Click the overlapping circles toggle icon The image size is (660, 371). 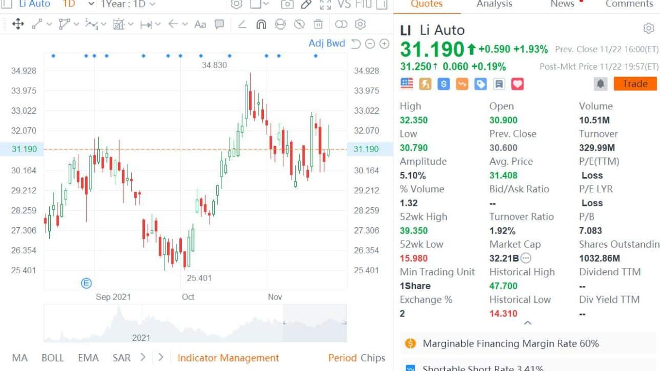[342, 24]
